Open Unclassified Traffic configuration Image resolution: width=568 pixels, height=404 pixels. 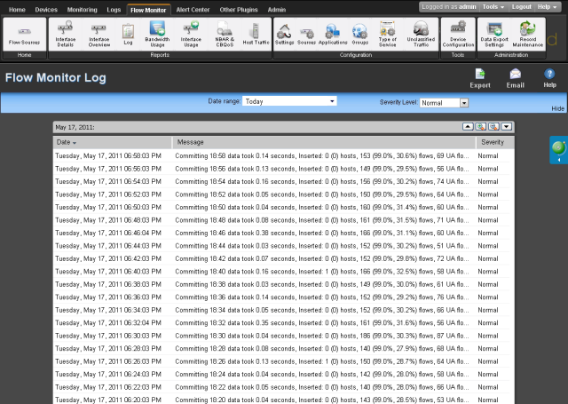click(x=421, y=35)
